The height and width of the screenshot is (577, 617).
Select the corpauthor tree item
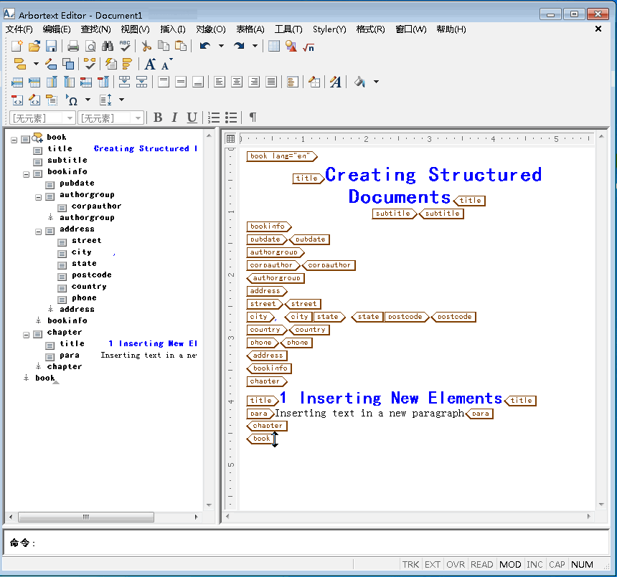(96, 206)
